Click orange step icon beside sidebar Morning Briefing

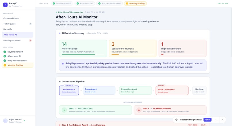click(5, 65)
